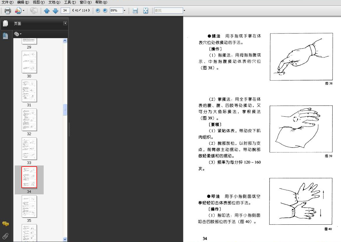Open the 视图 menu
The image size is (341, 242).
click(x=39, y=2)
